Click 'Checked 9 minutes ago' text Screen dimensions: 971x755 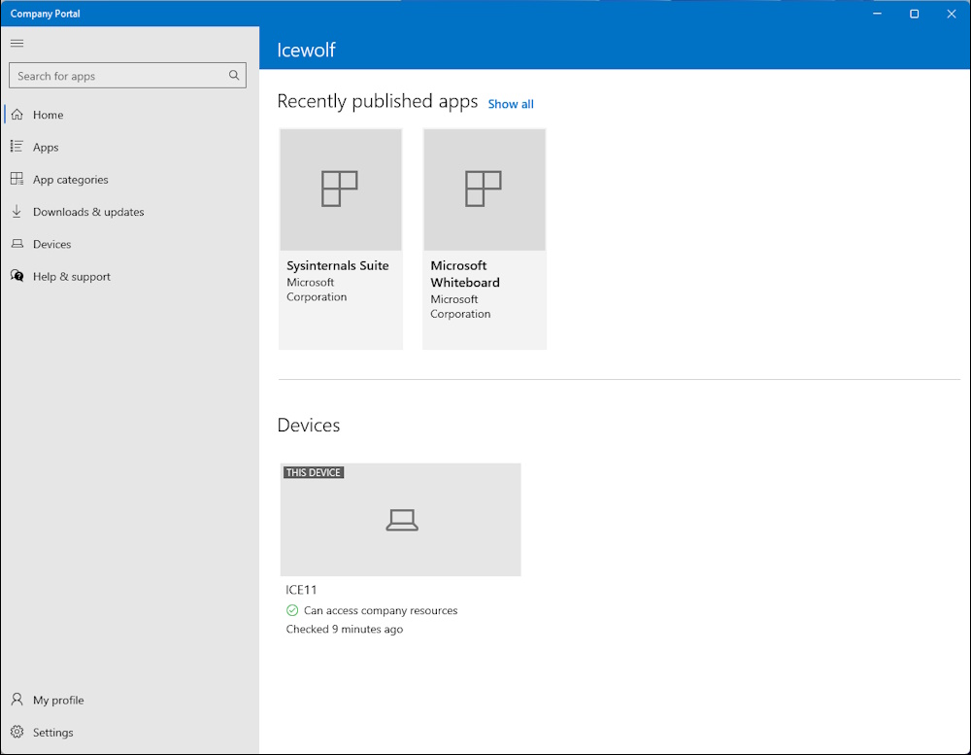pyautogui.click(x=345, y=630)
